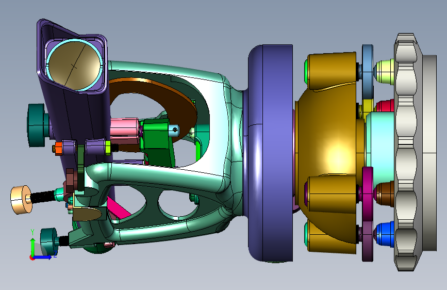Select the light blue washer plate at top
Screen dimensions: 447x290
coord(368,72)
